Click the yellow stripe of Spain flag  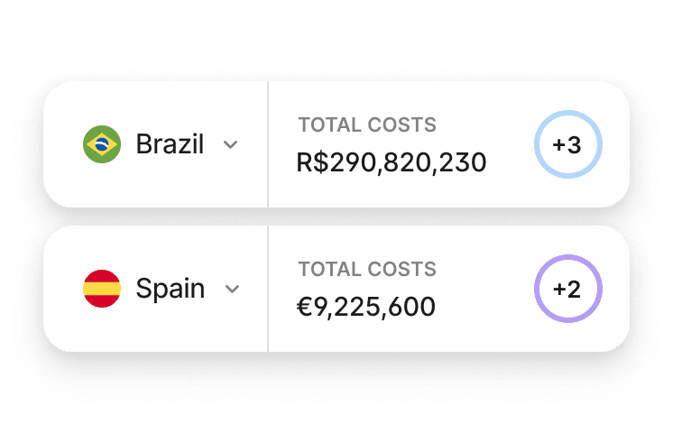[x=102, y=289]
